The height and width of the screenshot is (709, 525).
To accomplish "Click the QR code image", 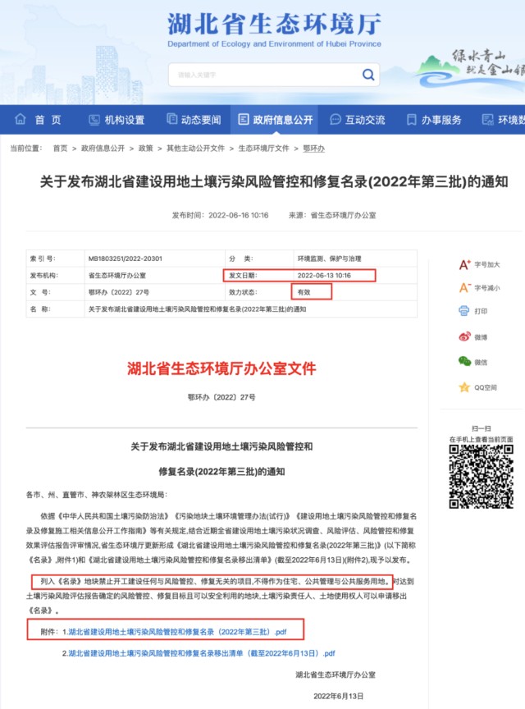I will pyautogui.click(x=482, y=478).
